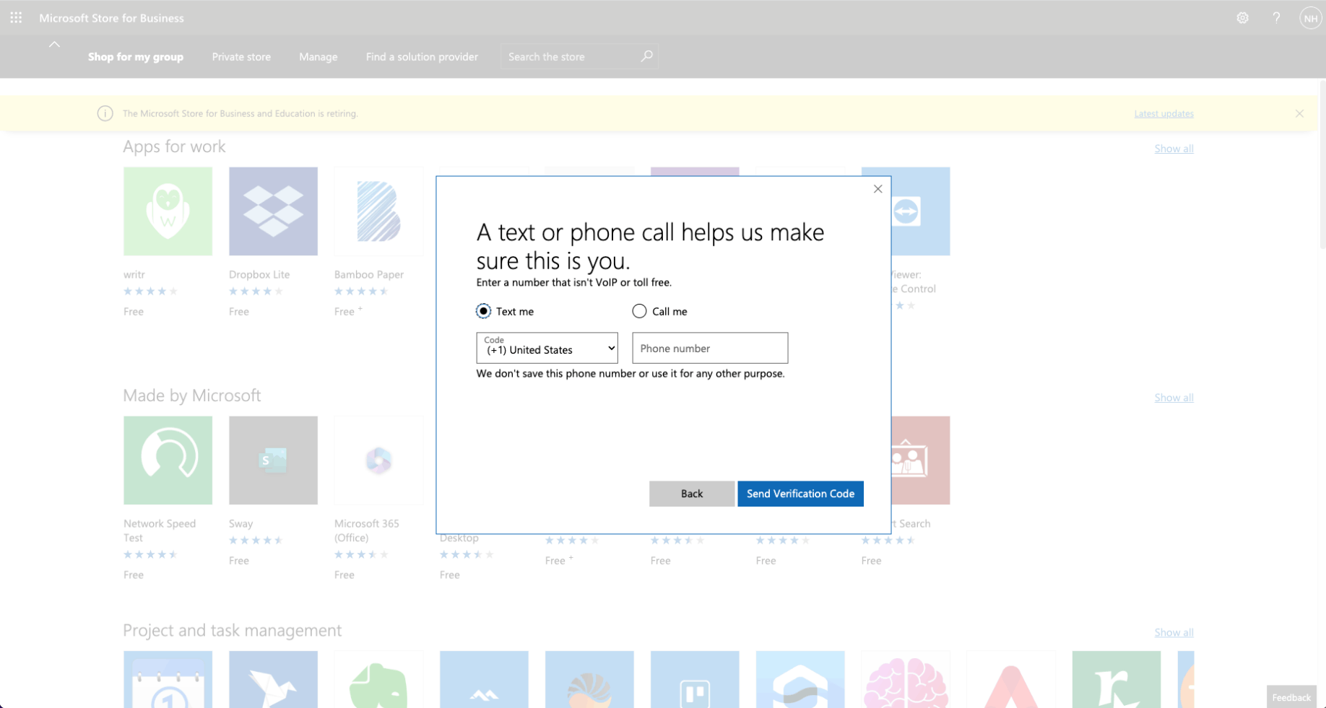
Task: Select the Text me radio option
Action: pos(483,311)
